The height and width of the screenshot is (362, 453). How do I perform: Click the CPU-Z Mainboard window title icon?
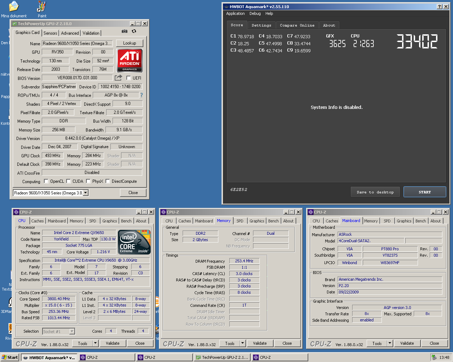tap(310, 212)
